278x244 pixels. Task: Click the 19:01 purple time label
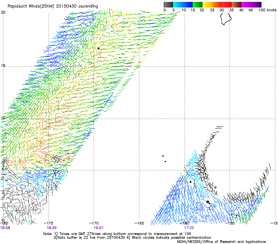98,228
